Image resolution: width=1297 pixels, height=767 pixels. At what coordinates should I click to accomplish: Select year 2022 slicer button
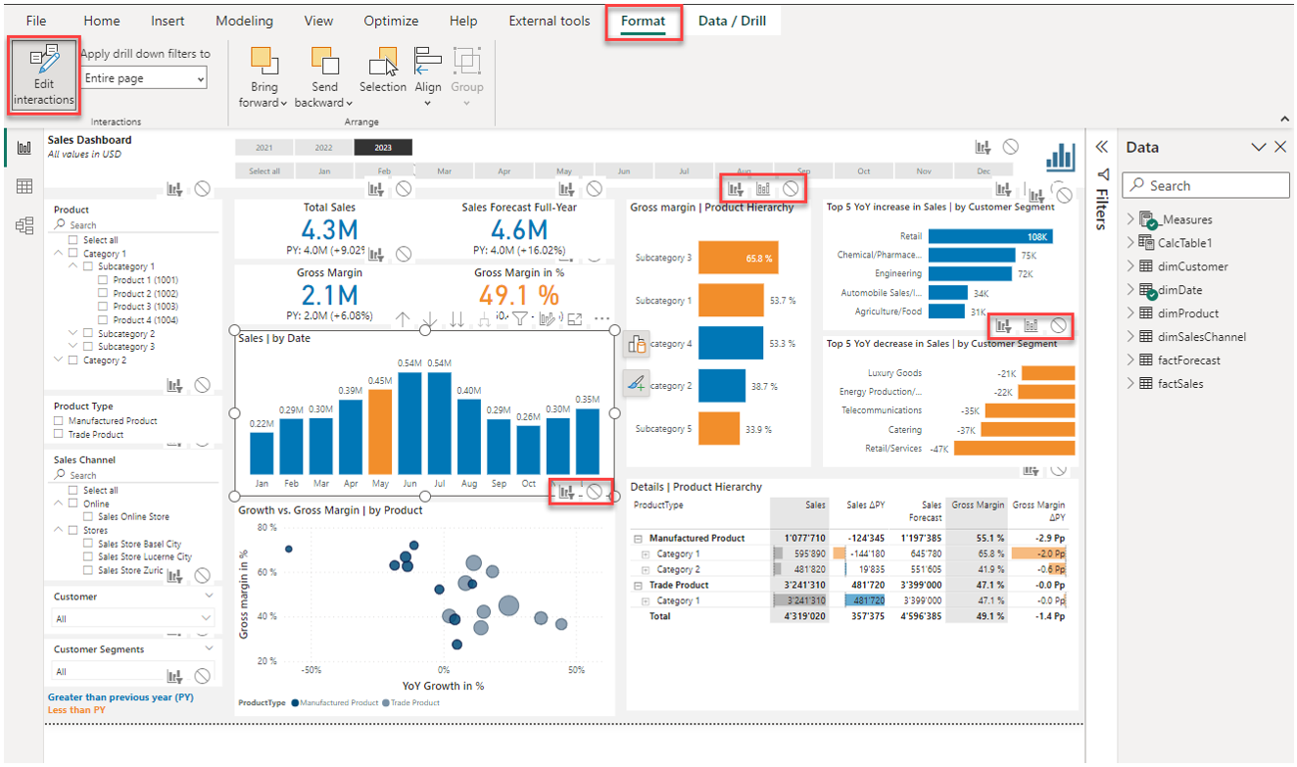(x=323, y=148)
